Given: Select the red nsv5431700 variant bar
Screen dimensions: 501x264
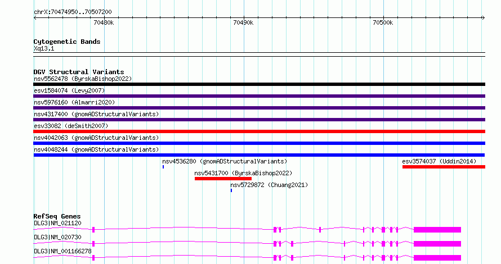Looking at the screenshot, I should (x=223, y=179).
